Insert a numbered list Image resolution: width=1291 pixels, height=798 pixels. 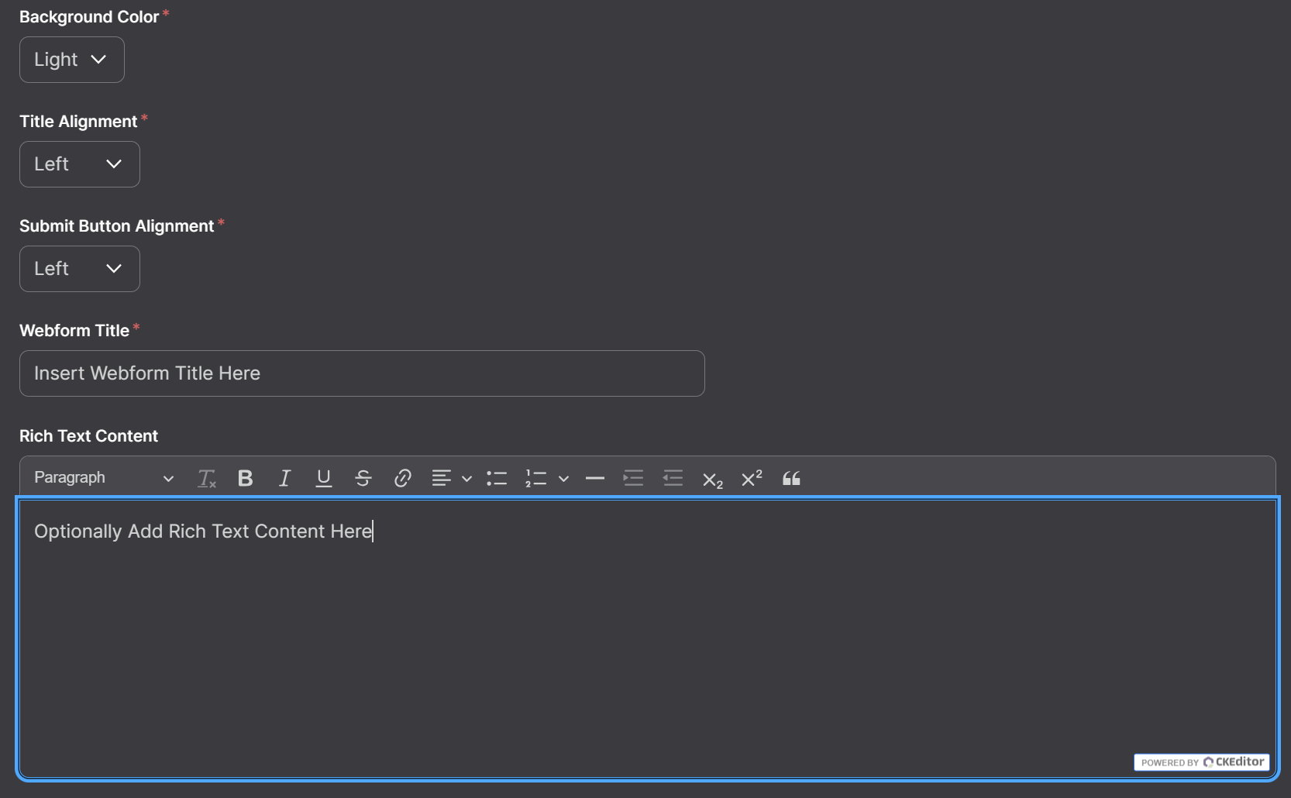(x=535, y=479)
